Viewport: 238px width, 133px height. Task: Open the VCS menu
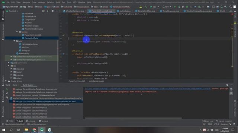click(x=75, y=3)
